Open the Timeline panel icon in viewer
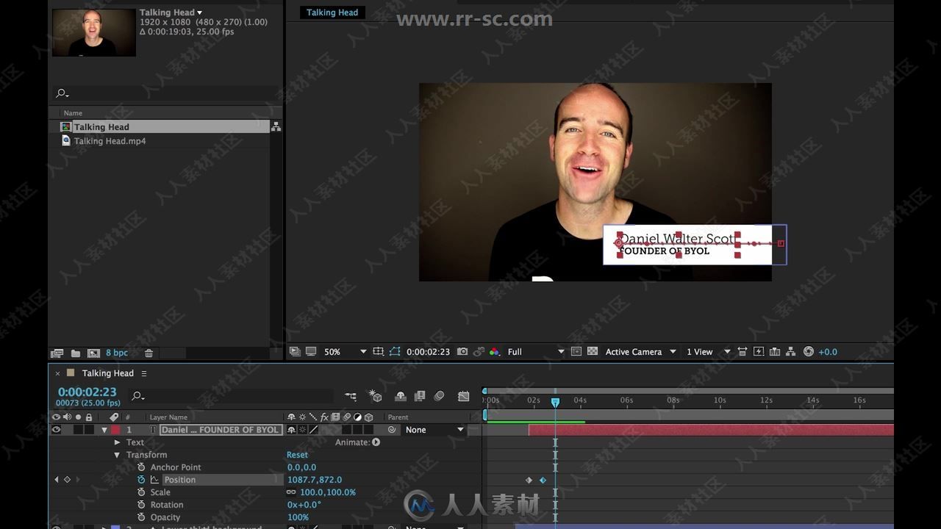 [774, 352]
